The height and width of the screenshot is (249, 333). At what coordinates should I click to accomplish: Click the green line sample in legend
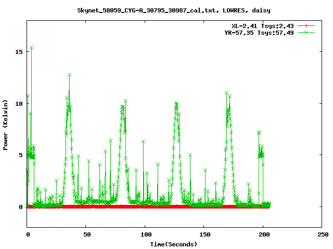(x=306, y=32)
